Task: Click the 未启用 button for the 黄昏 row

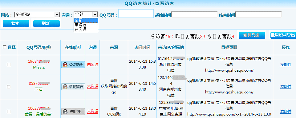Action: 73,112
